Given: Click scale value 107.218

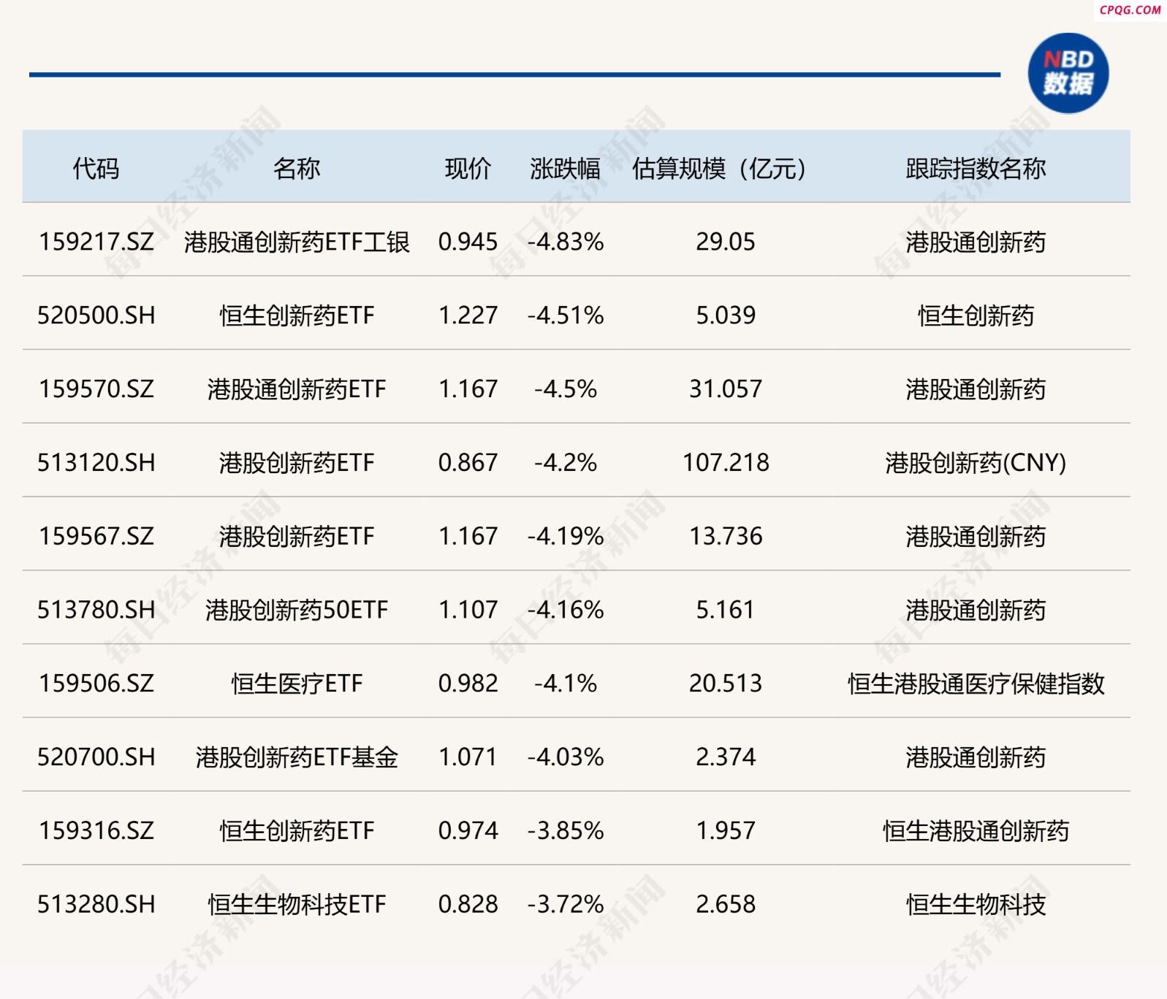Looking at the screenshot, I should pos(725,463).
